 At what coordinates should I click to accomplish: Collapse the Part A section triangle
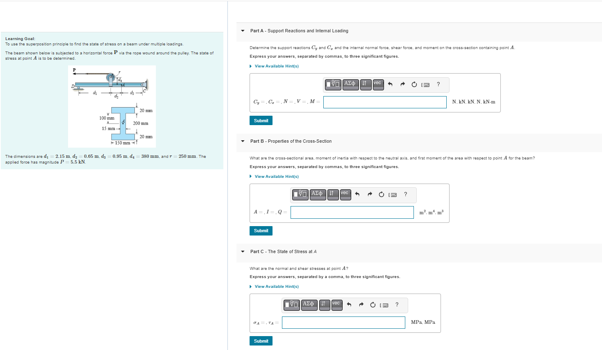tap(242, 31)
